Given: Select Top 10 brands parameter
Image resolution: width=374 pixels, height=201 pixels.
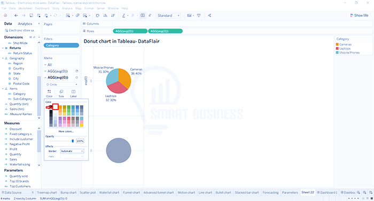Looking at the screenshot, I should coord(19,181).
